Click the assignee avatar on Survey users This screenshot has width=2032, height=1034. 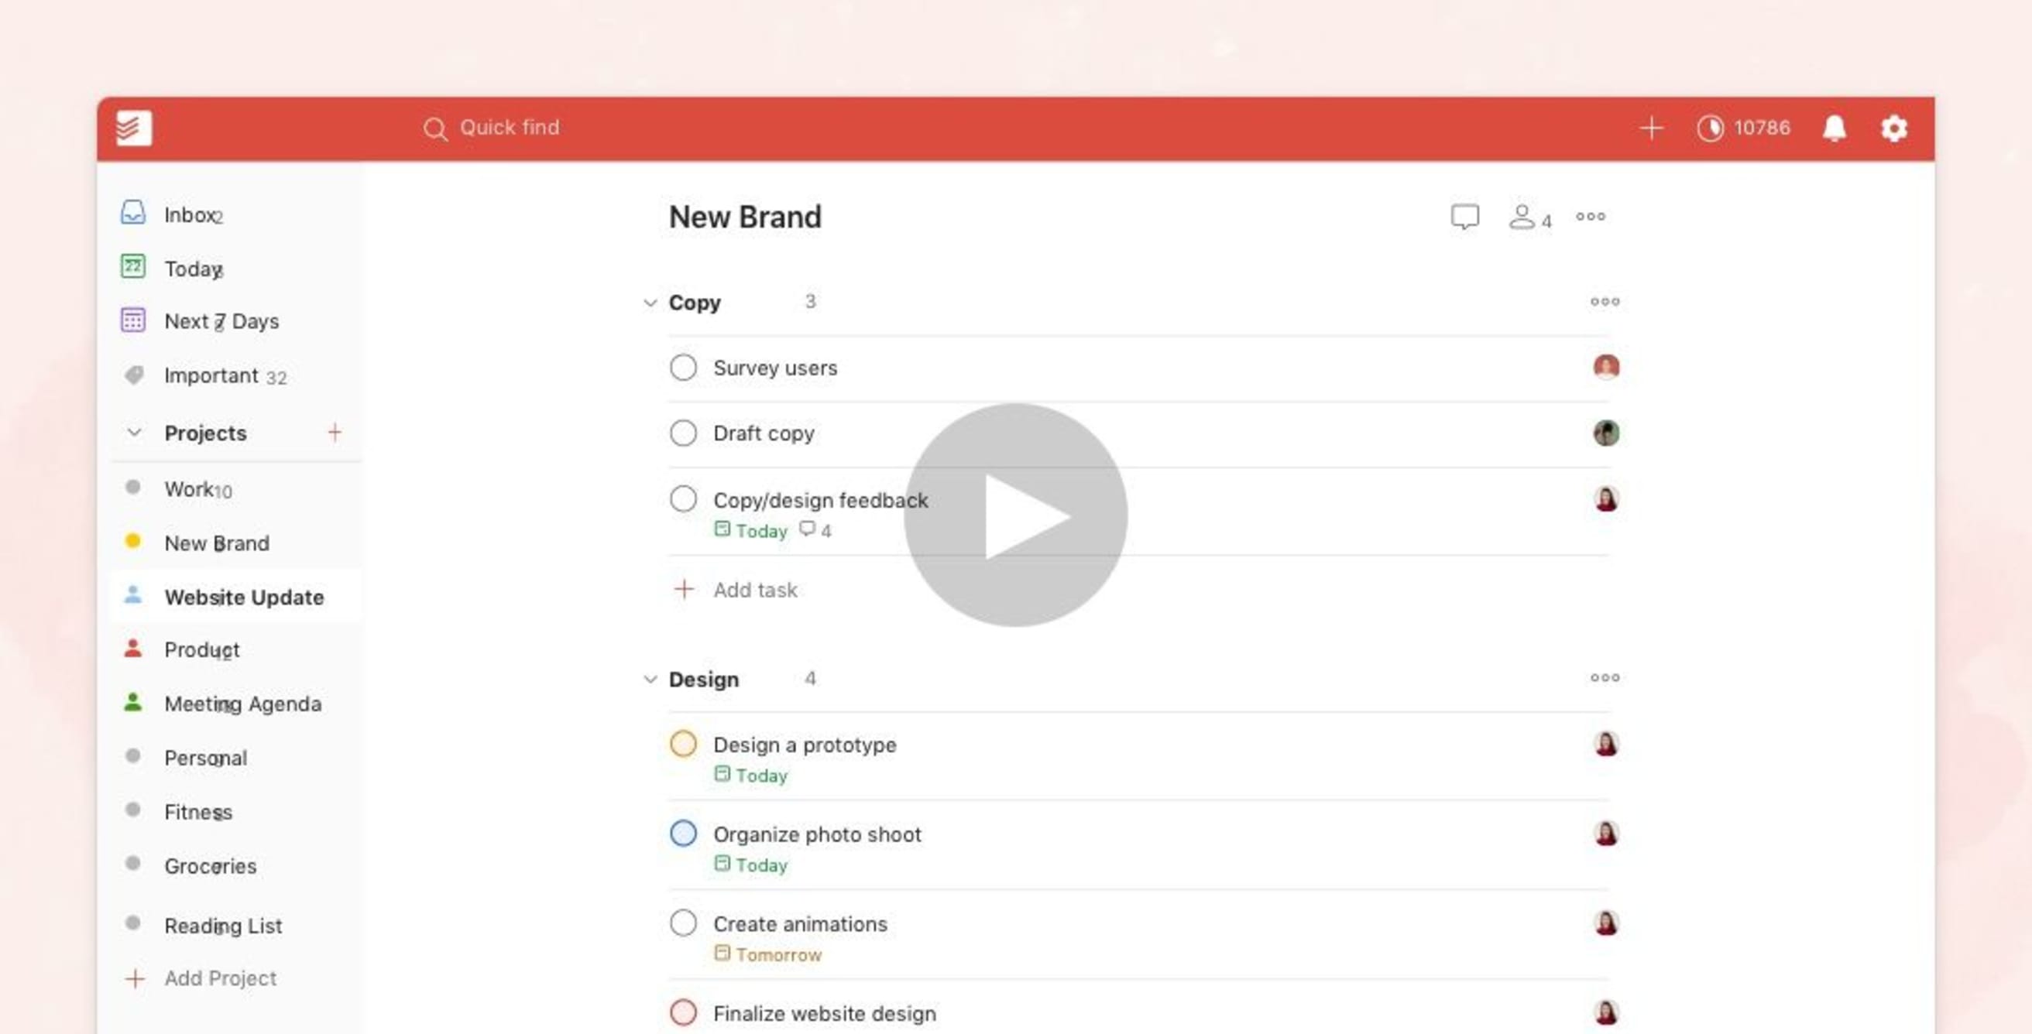tap(1606, 367)
